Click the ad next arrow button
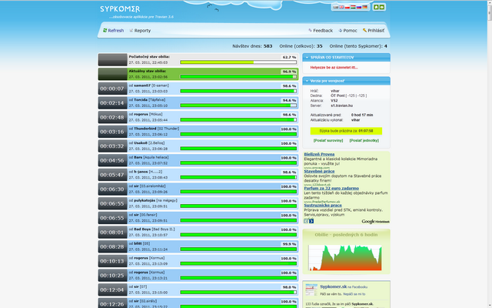 [311, 221]
